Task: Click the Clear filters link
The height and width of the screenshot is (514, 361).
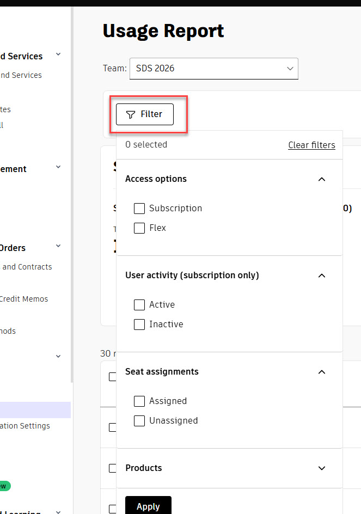Action: [311, 145]
